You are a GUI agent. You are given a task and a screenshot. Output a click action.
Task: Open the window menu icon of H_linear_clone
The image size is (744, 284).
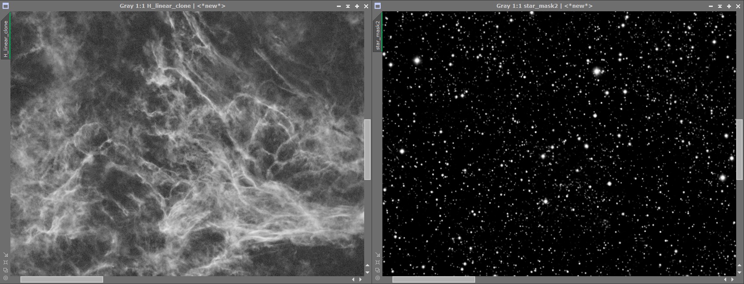[6, 6]
